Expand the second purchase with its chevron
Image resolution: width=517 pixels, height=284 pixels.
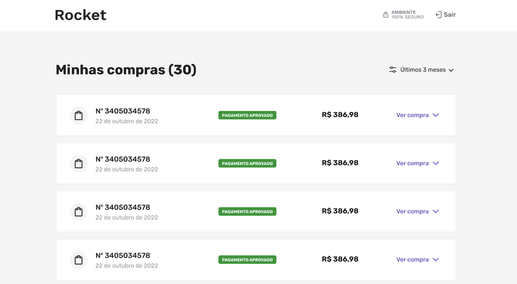(436, 163)
